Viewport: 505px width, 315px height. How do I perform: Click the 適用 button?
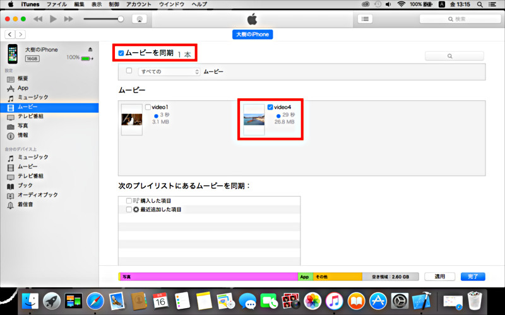click(439, 277)
